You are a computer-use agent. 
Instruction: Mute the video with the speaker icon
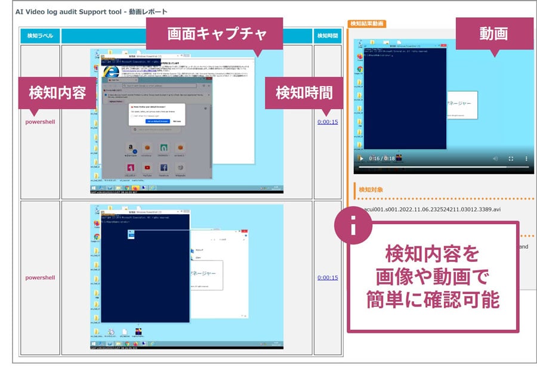(495, 159)
